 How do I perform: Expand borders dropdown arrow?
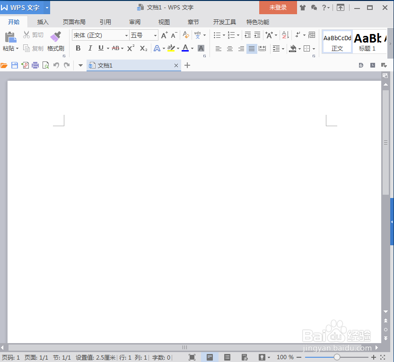[x=314, y=49]
